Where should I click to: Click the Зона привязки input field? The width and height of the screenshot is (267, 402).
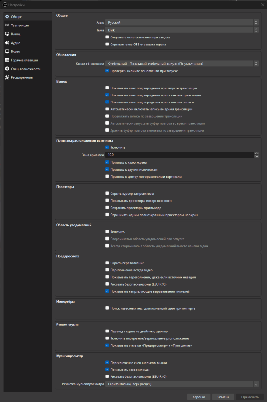(x=180, y=155)
